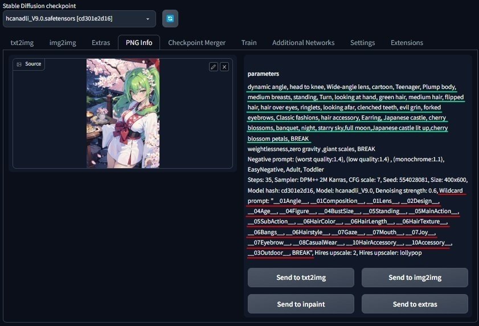Open the Extras tab

coord(101,43)
